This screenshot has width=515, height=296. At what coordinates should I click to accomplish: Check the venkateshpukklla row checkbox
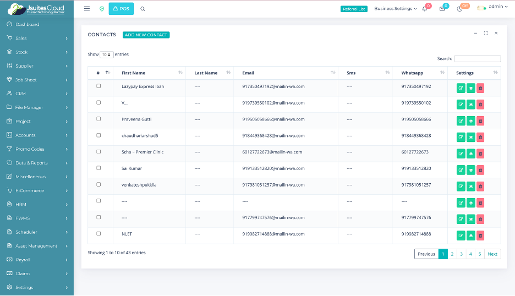click(x=98, y=184)
